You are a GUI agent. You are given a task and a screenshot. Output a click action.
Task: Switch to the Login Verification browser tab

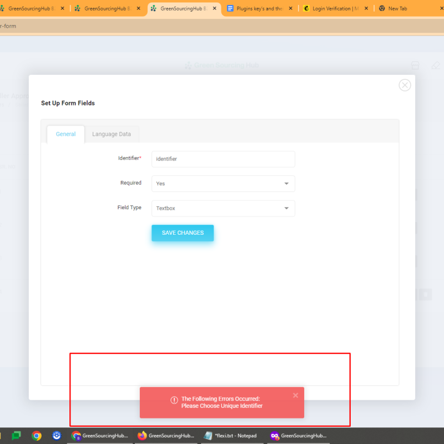pyautogui.click(x=332, y=8)
